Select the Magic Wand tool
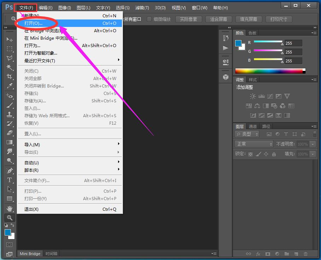Image resolution: width=321 pixels, height=260 pixels. (10, 67)
